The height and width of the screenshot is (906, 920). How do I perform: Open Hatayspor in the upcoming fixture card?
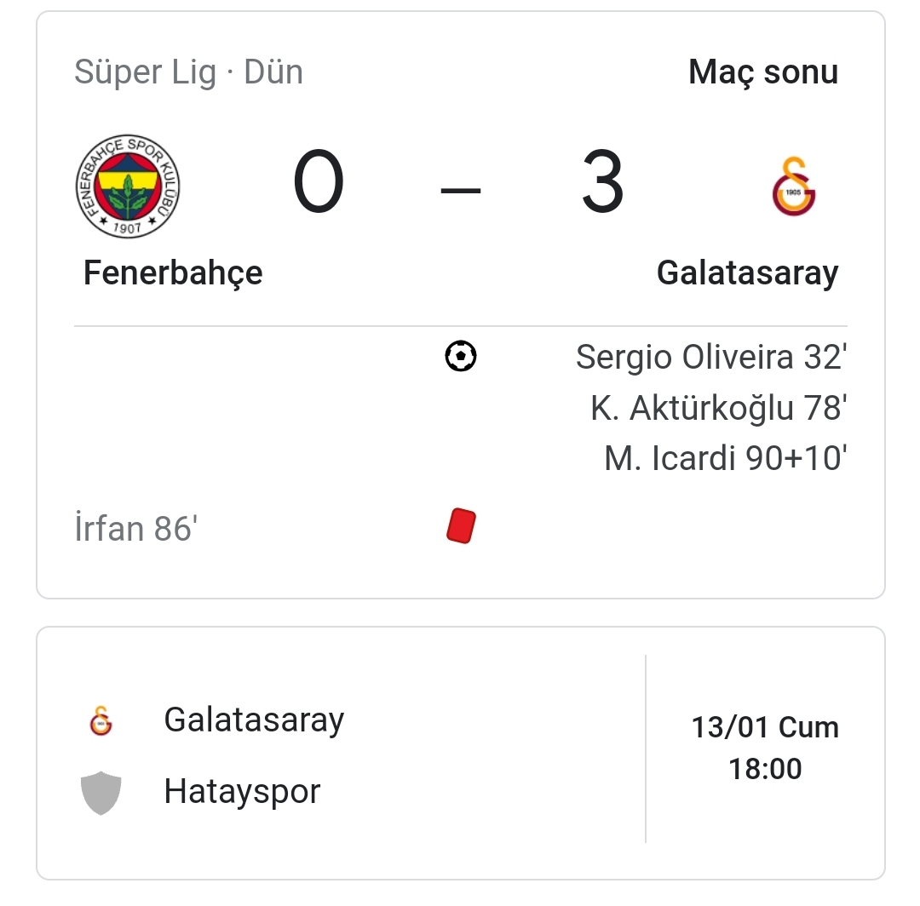(242, 792)
